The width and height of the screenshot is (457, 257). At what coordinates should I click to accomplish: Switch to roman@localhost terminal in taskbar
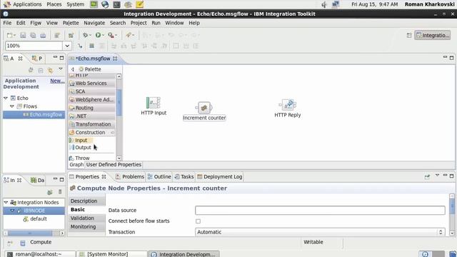pyautogui.click(x=40, y=254)
